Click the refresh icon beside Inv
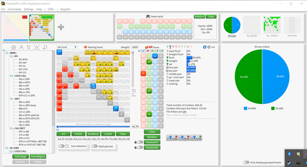The height and width of the screenshot is (167, 307). point(205,47)
